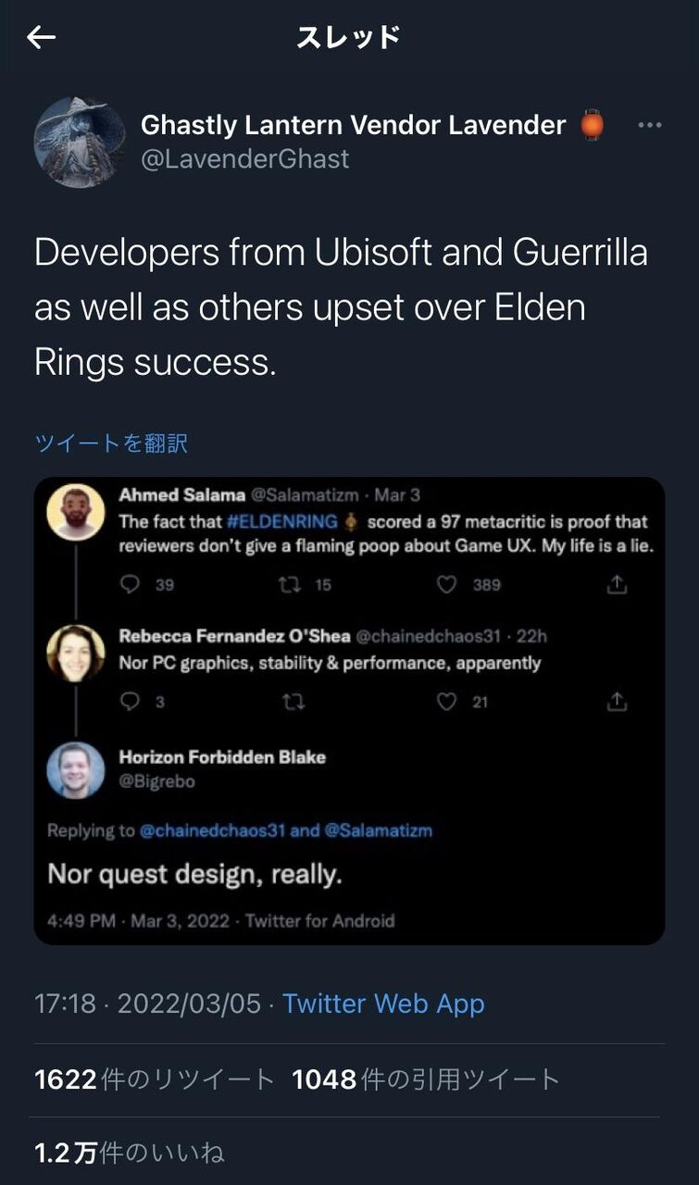Open the three-dot more options menu
This screenshot has width=699, height=1185.
click(x=650, y=126)
